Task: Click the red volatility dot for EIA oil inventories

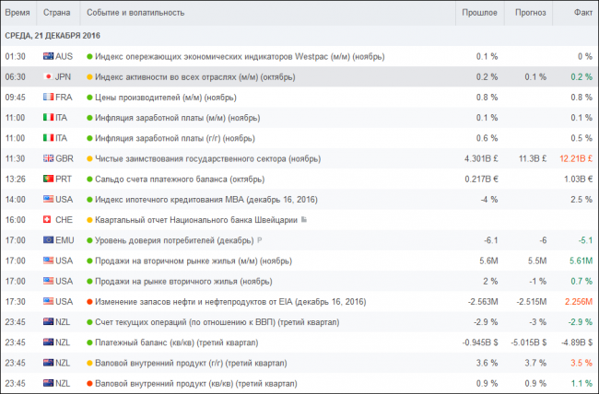Action: pos(89,302)
